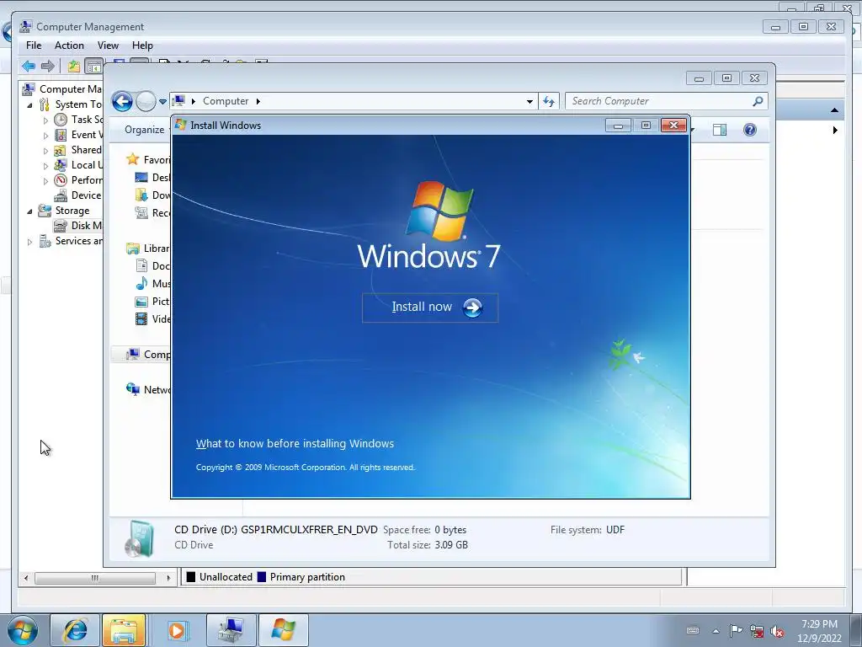
Task: Toggle the Explorer preview pane icon
Action: (720, 130)
